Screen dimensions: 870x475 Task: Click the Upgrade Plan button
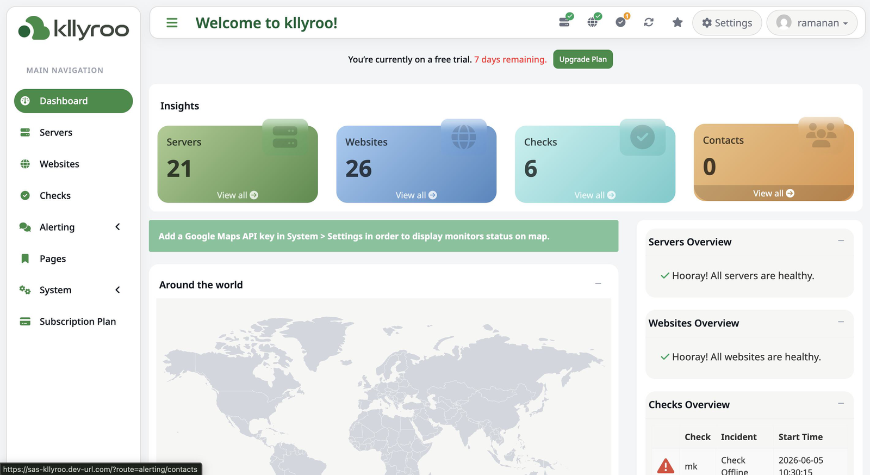point(583,59)
